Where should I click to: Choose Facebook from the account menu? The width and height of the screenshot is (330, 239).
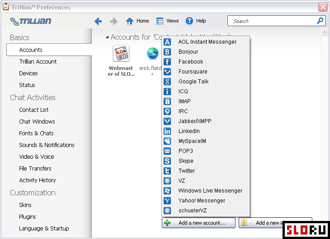tap(206, 62)
